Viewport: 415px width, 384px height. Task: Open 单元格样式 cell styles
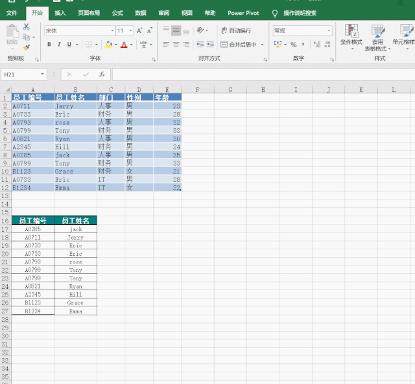coord(404,36)
